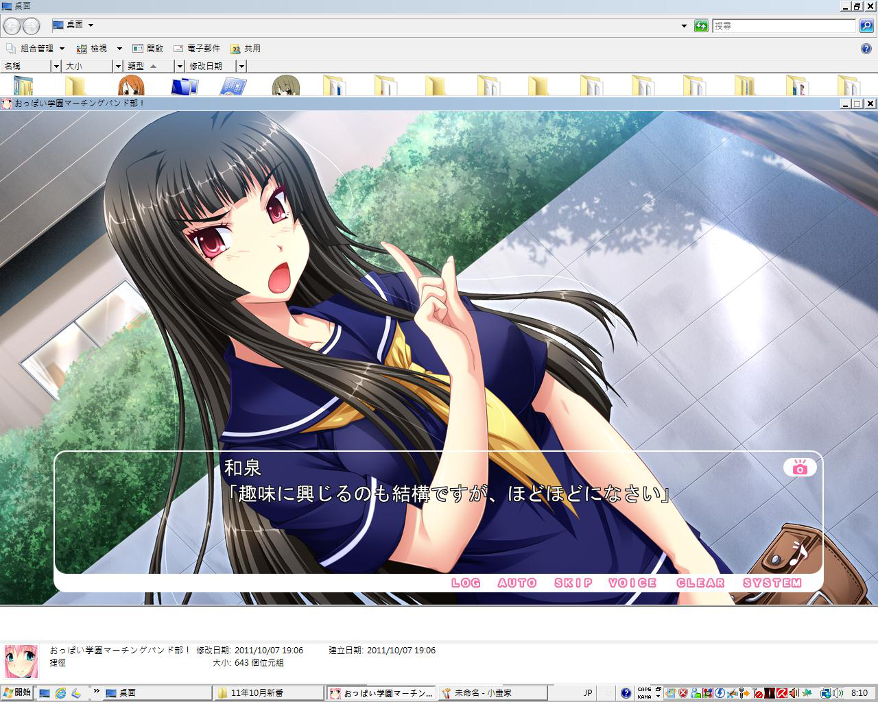Sort files by the 大小 column header
This screenshot has width=878, height=702.
pyautogui.click(x=88, y=66)
